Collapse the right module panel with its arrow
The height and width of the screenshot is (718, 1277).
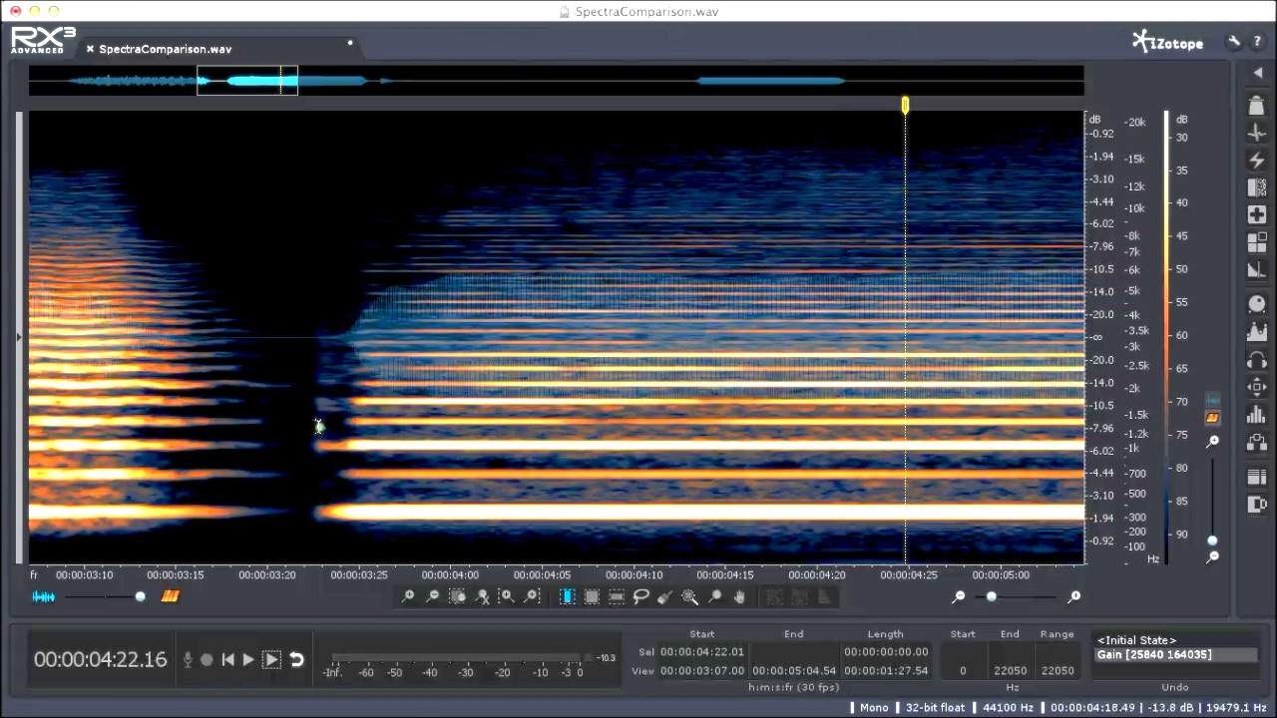(x=1258, y=72)
